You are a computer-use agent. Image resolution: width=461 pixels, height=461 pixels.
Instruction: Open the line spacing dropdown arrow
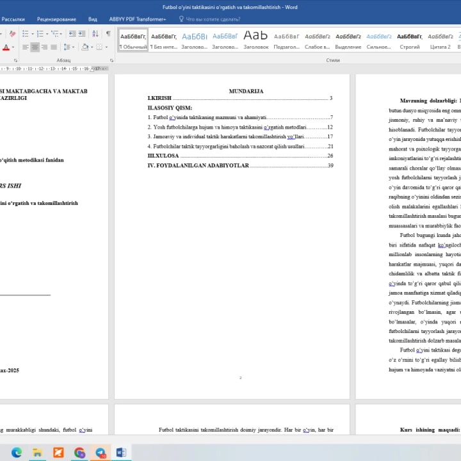tap(73, 47)
